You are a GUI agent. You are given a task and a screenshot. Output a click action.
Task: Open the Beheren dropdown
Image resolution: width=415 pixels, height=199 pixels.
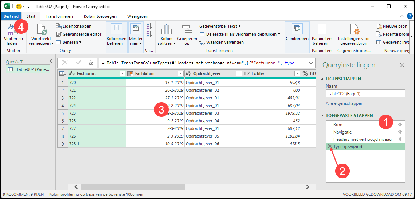(68, 42)
